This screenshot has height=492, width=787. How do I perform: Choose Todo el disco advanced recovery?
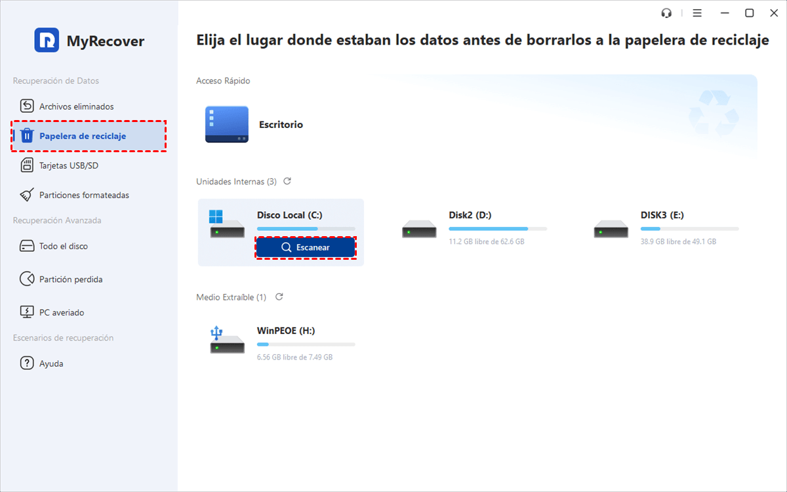pyautogui.click(x=63, y=246)
